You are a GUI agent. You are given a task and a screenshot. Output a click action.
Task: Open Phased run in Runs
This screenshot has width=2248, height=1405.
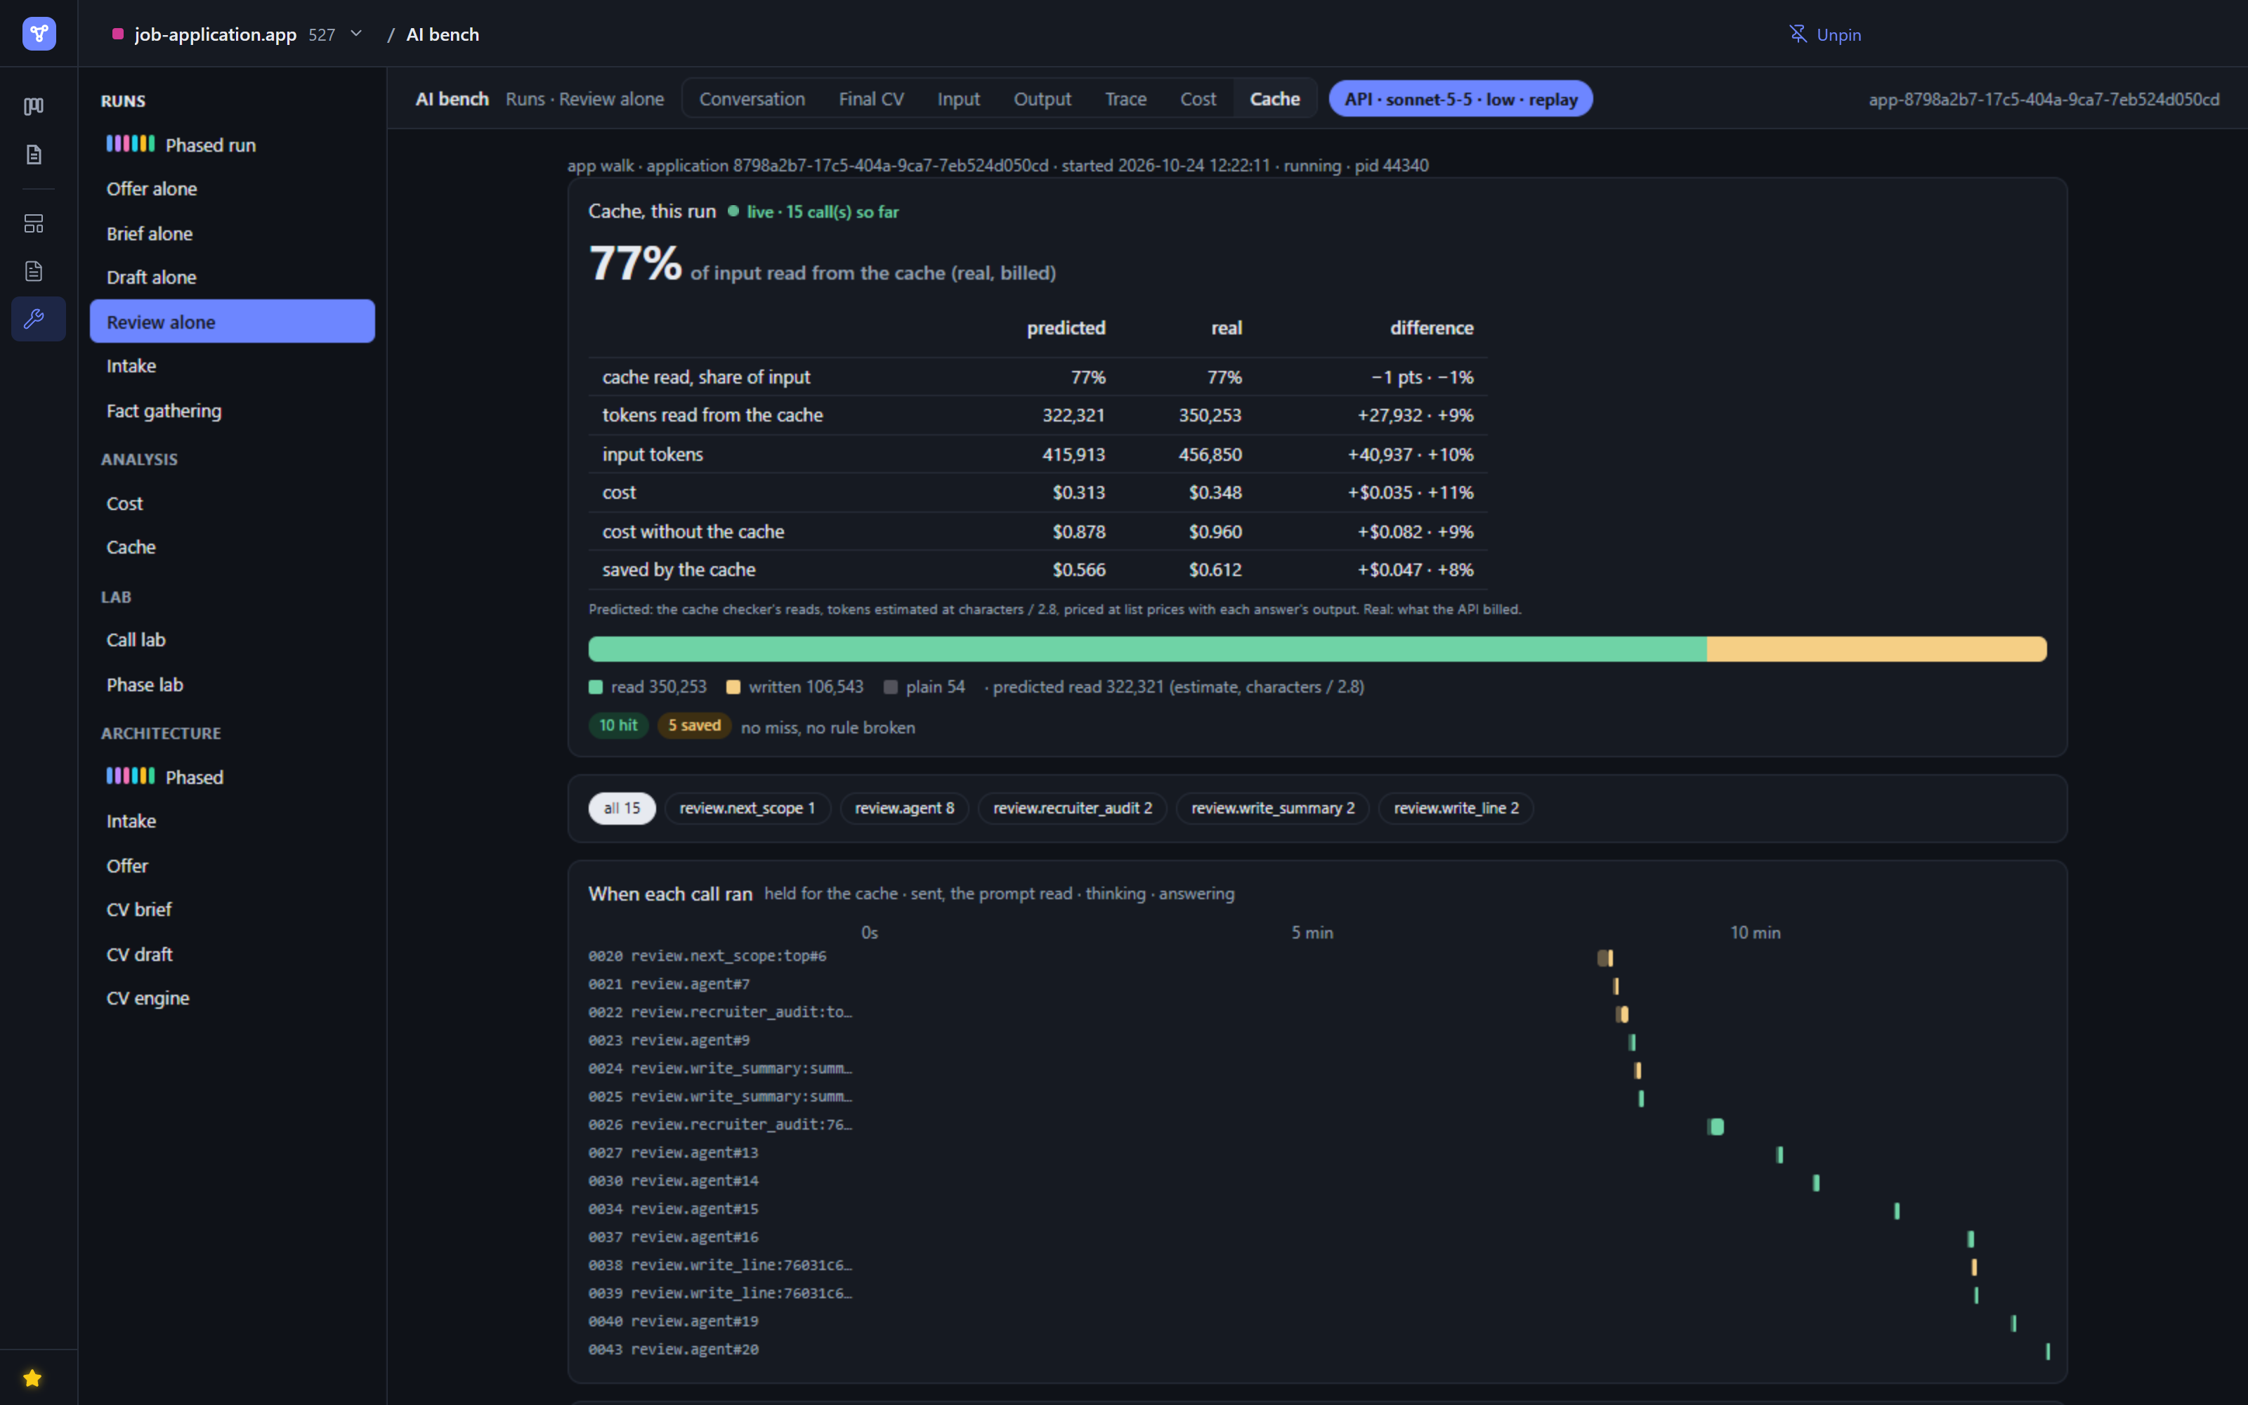(x=233, y=145)
